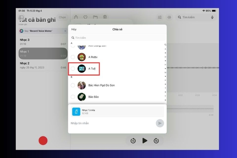Dismiss the Record Voice Memo suggestion
The height and width of the screenshot is (158, 237).
click(65, 31)
